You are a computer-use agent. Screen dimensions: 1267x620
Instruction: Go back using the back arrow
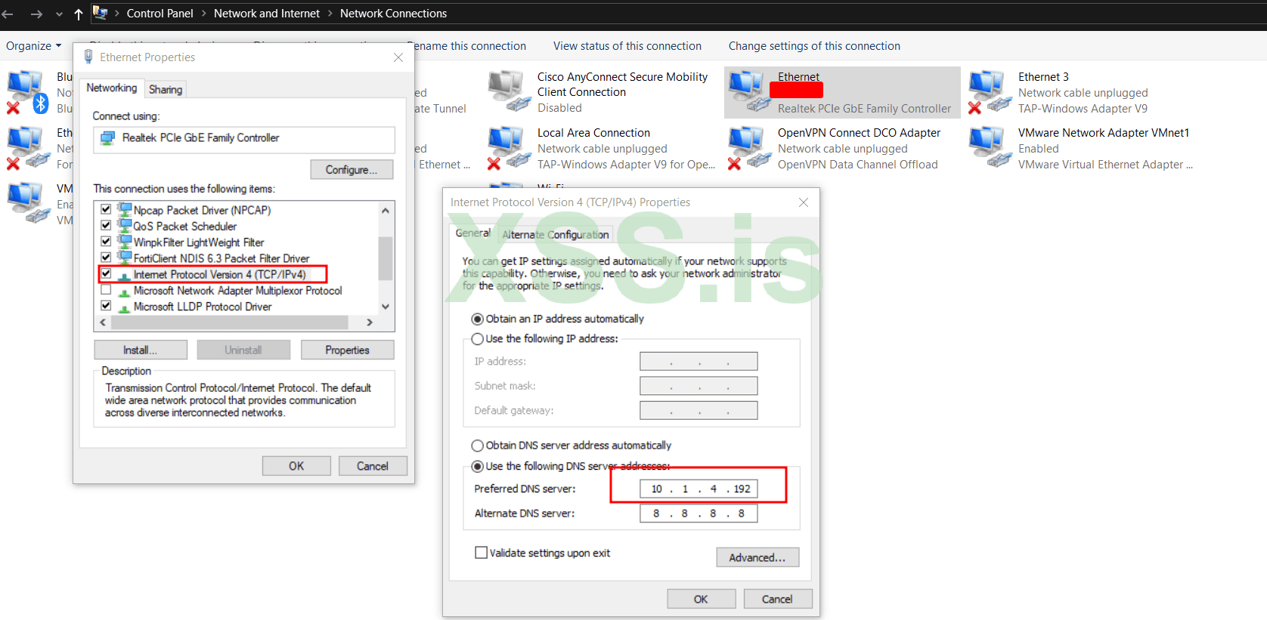pos(8,14)
